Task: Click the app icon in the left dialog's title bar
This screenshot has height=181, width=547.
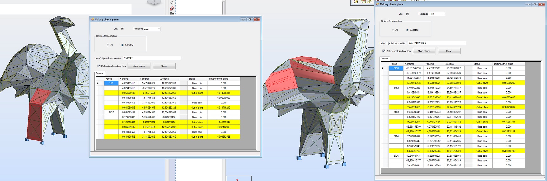Action: coord(93,19)
